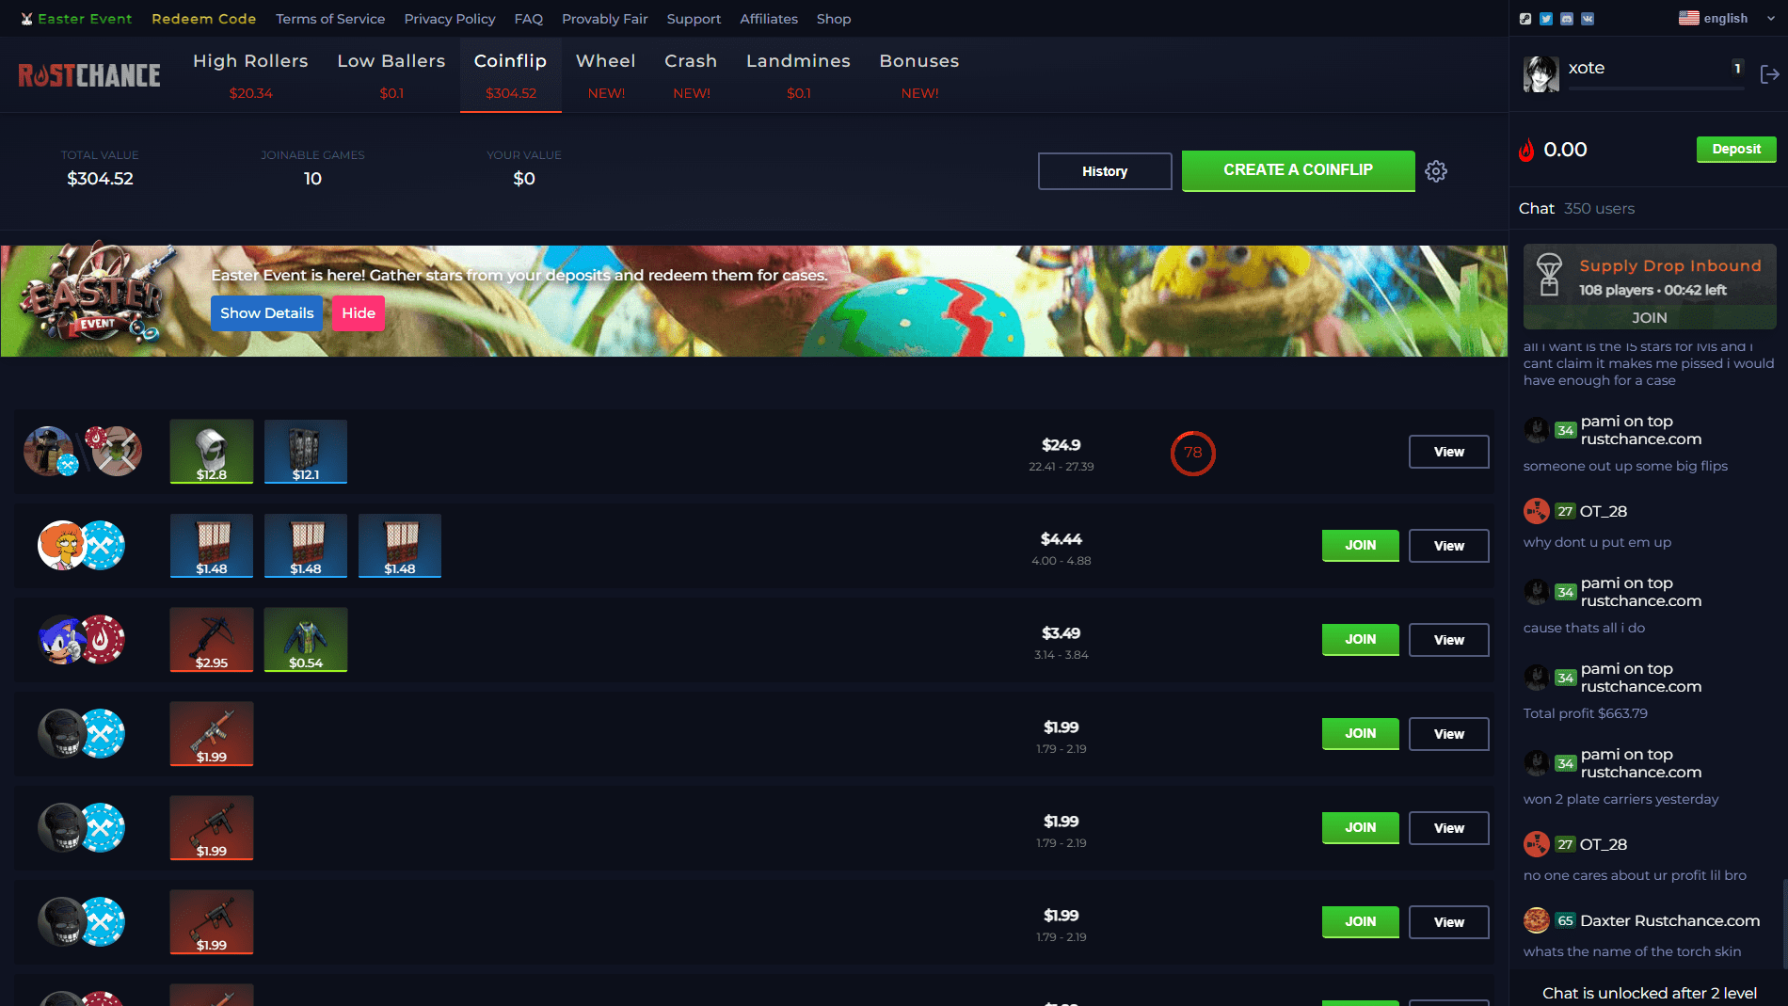This screenshot has width=1788, height=1006.
Task: Hide the Easter Event banner
Action: click(358, 312)
